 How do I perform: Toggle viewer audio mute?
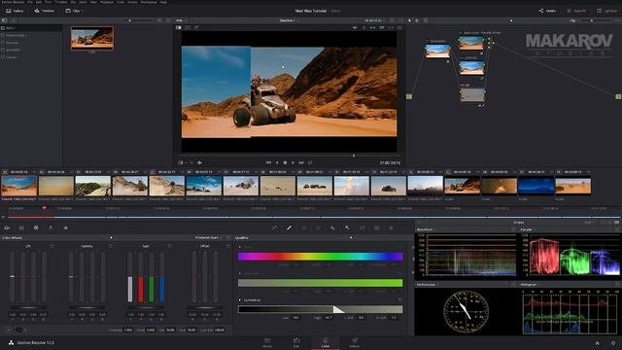[199, 162]
